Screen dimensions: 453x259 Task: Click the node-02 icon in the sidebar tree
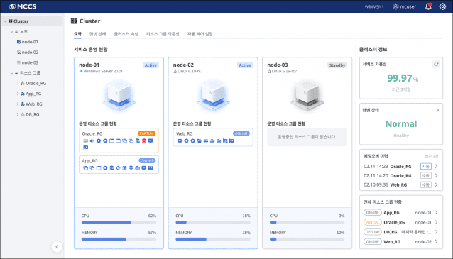[18, 53]
